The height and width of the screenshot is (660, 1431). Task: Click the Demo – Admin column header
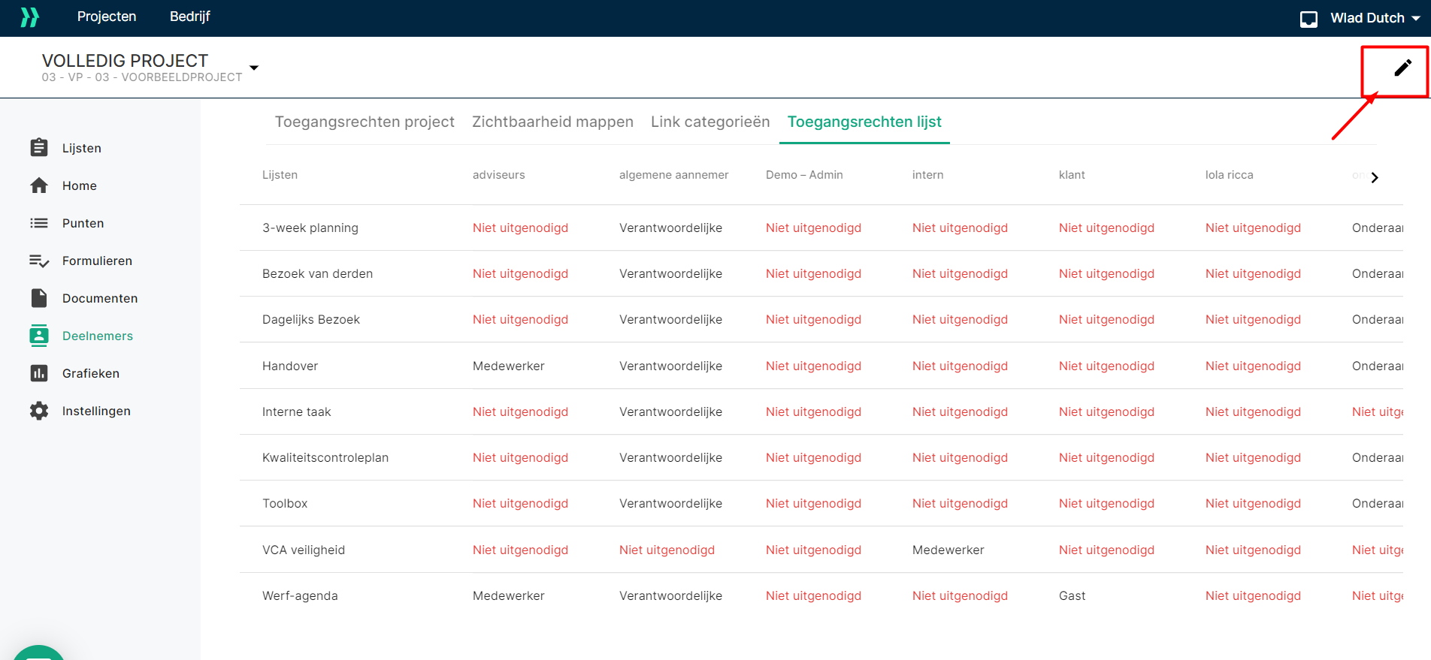tap(804, 175)
